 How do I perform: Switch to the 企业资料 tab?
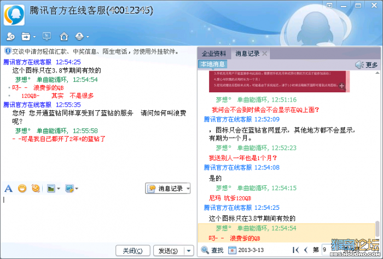pos(214,54)
